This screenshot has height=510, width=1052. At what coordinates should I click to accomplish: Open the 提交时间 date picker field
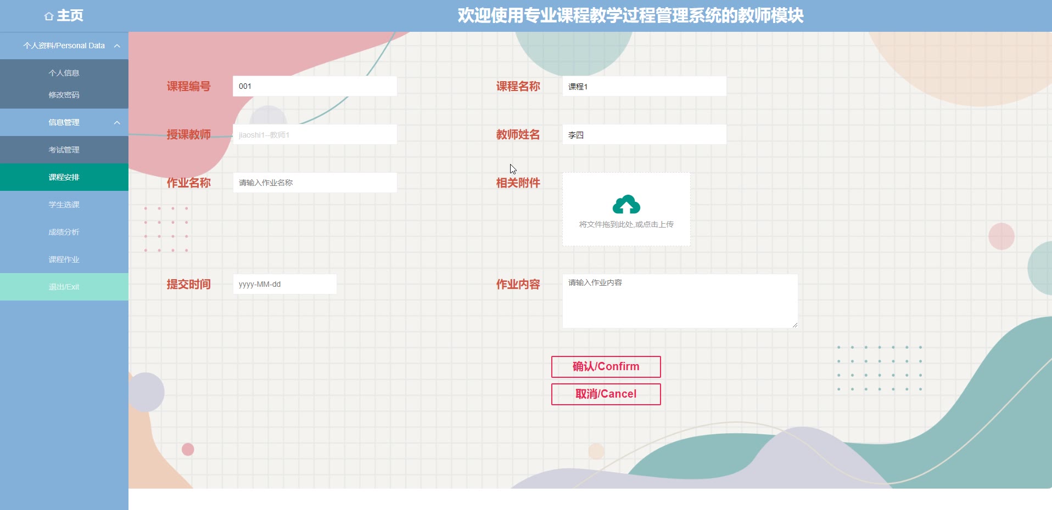coord(284,284)
